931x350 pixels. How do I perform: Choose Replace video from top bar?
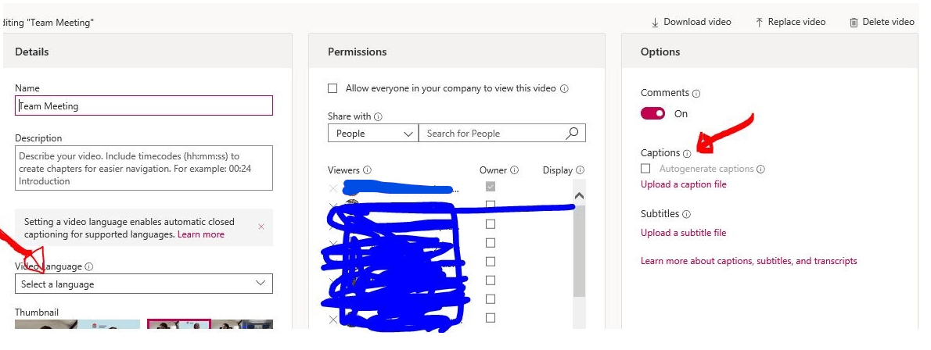(790, 22)
